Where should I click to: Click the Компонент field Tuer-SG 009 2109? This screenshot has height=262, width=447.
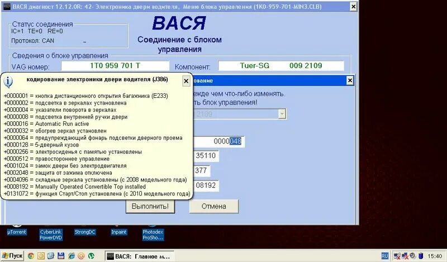[281, 66]
